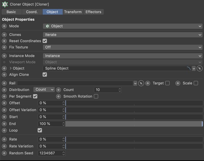204x161 pixels.
Task: Open the Distribution dropdown showing Count
Action: click(44, 90)
